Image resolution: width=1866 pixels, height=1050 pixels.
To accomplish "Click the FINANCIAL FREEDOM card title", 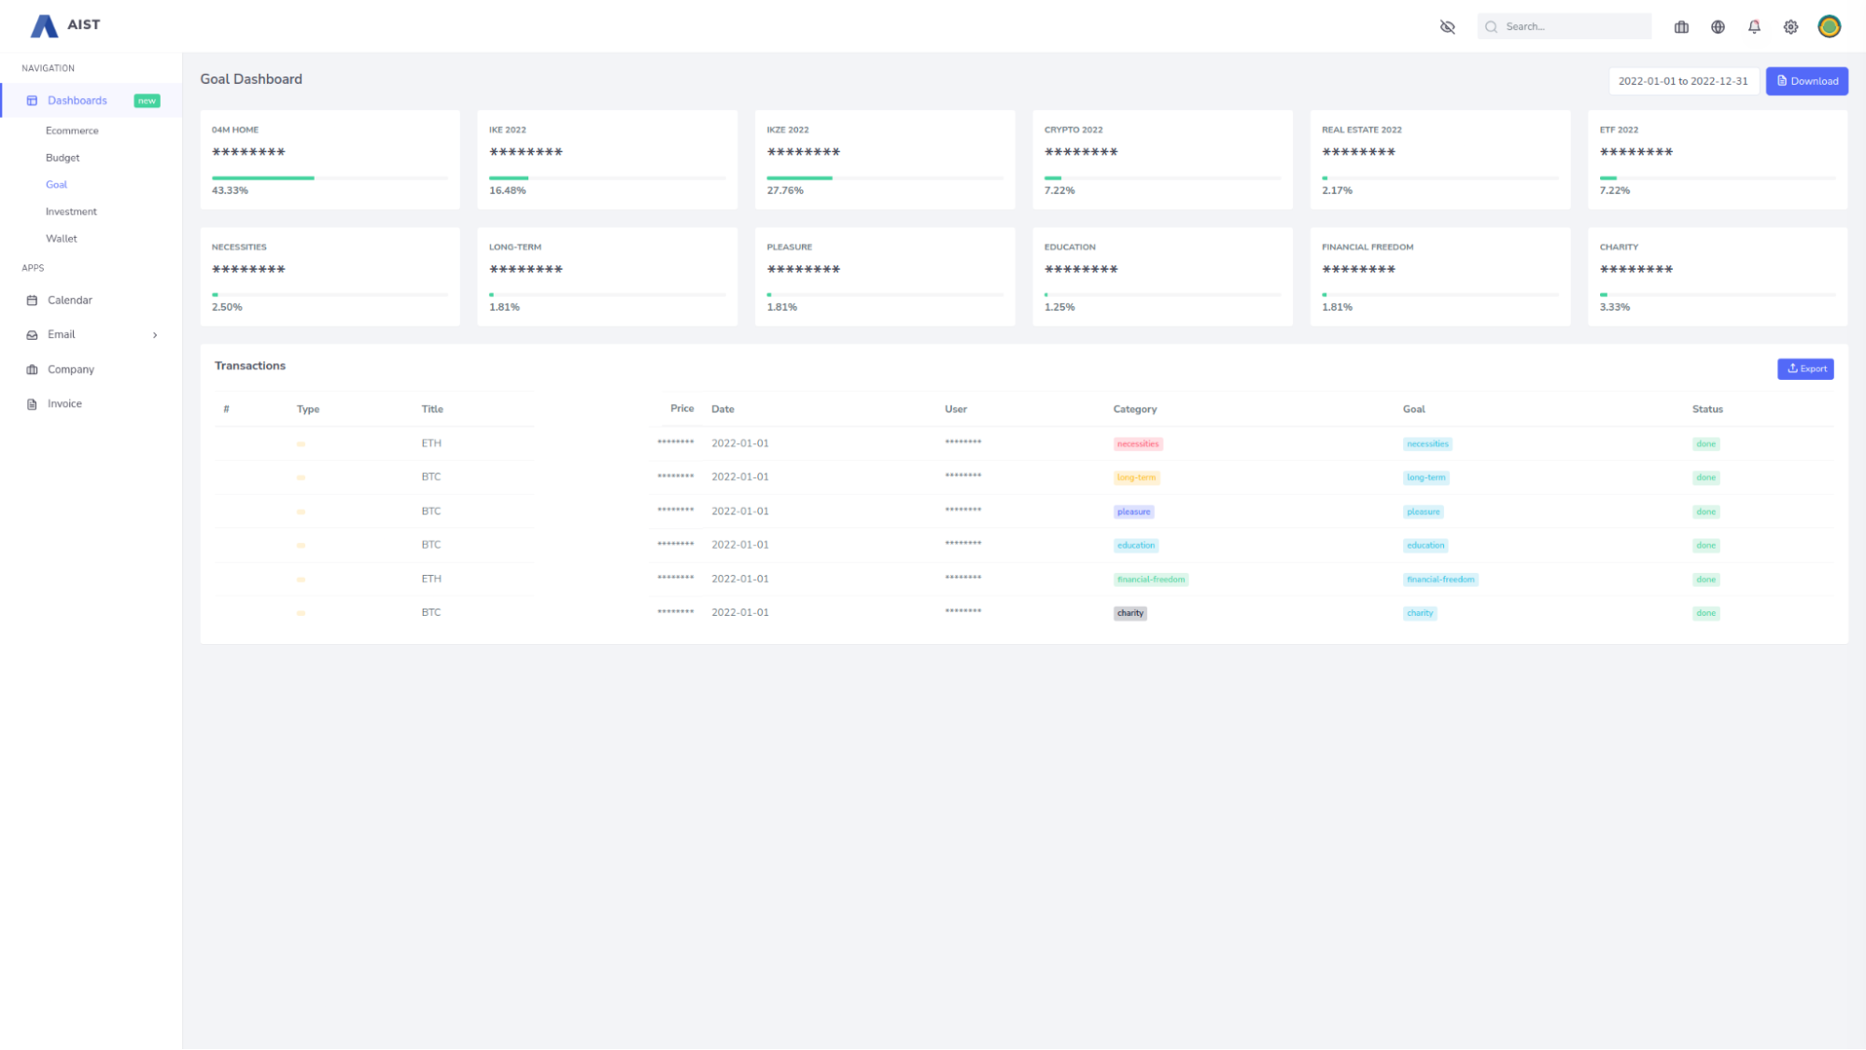I will pyautogui.click(x=1368, y=247).
